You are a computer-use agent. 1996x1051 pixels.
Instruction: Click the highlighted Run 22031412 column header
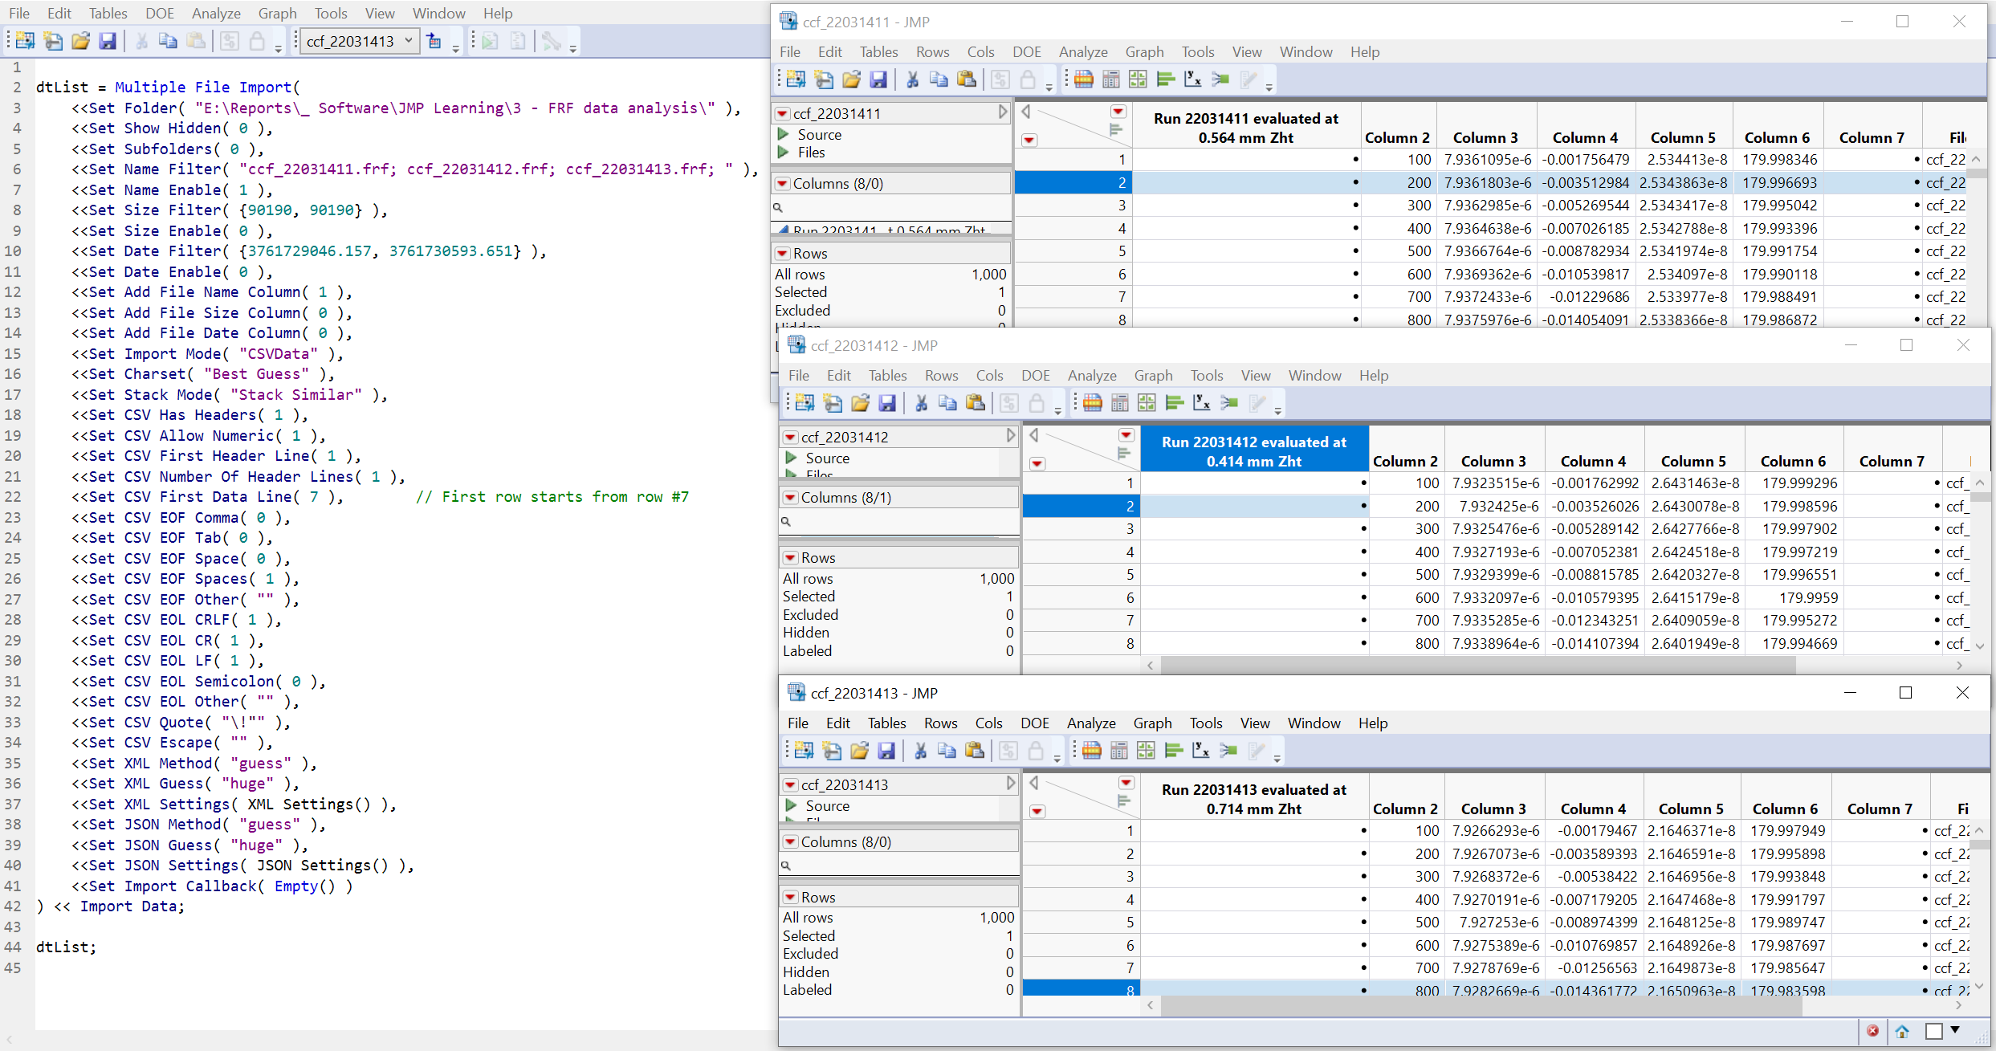point(1253,451)
